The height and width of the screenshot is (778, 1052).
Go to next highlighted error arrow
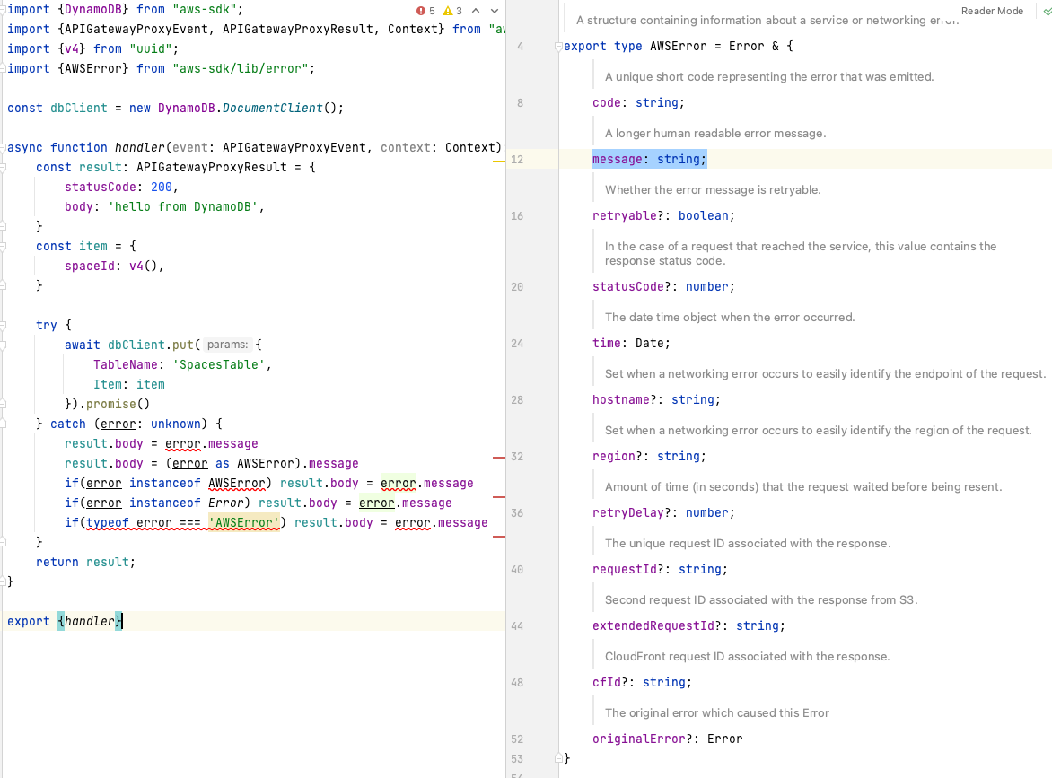[495, 11]
